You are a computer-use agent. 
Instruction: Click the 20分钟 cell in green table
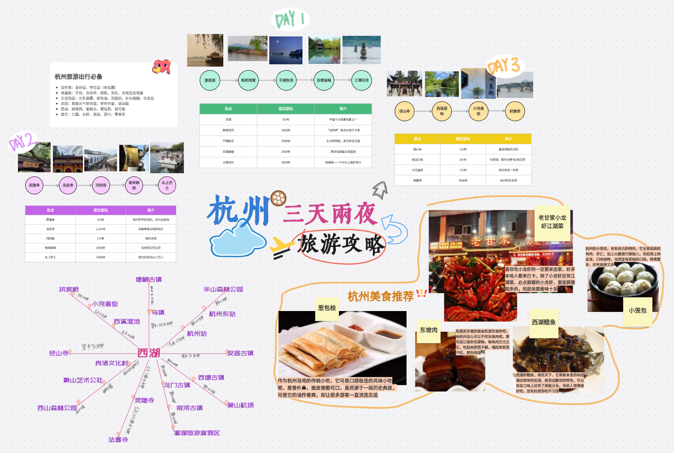(x=286, y=152)
